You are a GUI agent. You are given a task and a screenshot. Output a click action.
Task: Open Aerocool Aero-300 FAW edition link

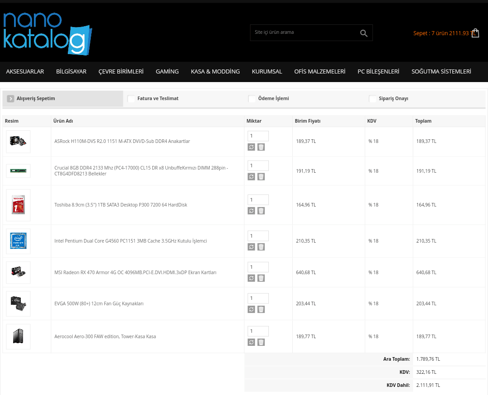(105, 337)
